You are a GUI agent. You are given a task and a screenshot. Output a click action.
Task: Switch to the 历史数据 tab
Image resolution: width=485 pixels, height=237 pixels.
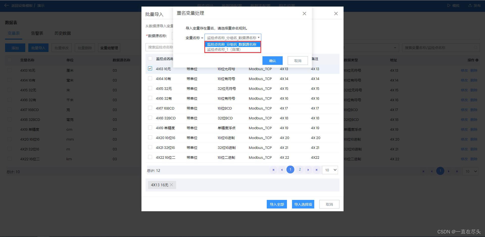(x=63, y=33)
